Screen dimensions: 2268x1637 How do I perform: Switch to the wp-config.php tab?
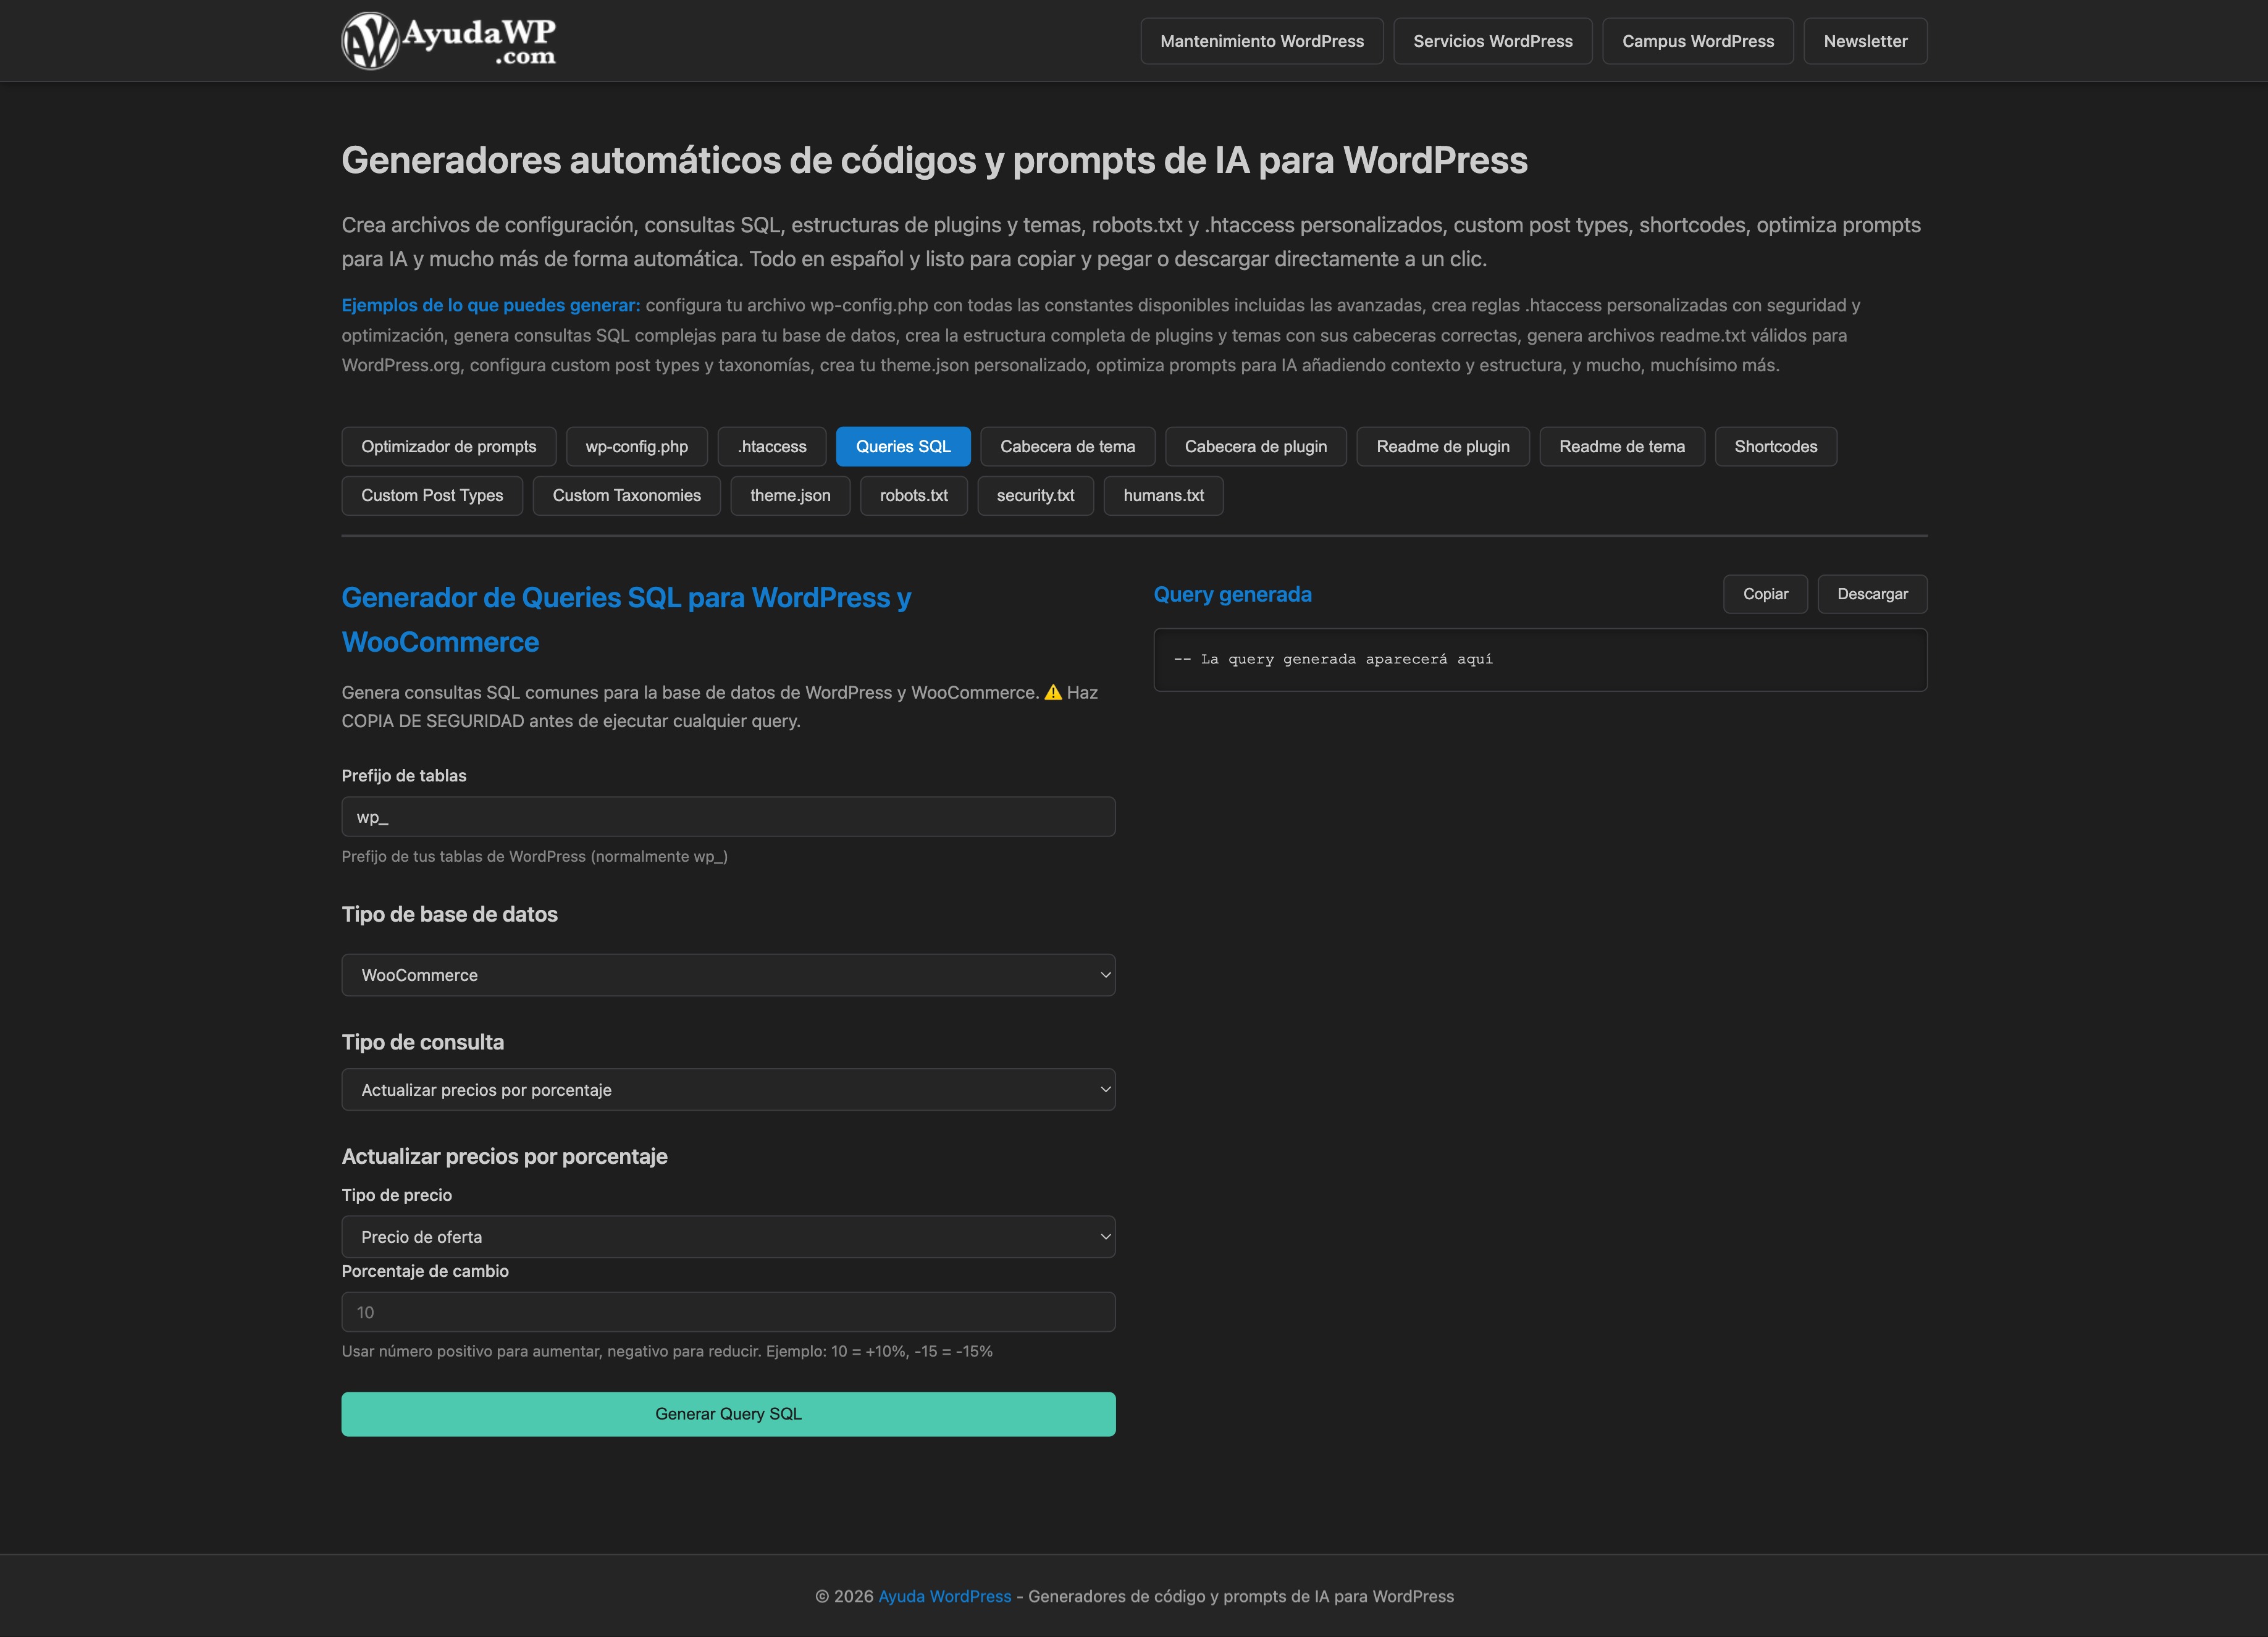[636, 447]
